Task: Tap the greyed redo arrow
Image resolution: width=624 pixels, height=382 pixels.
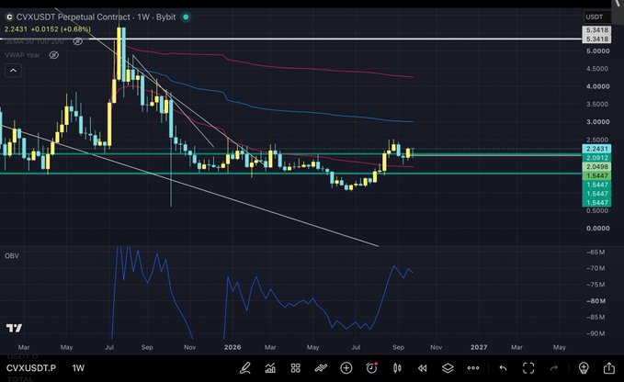Action: point(554,368)
